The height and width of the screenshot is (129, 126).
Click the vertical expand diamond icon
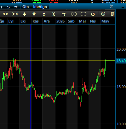pos(44,14)
